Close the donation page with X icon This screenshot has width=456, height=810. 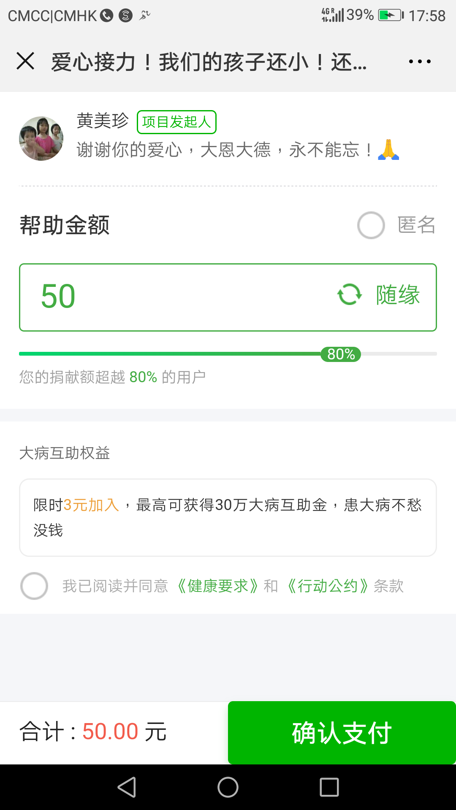coord(25,61)
